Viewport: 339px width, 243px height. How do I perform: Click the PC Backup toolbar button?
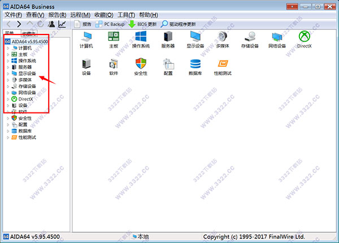point(110,24)
